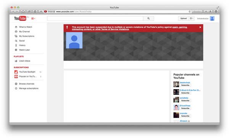Click the Upload button
The width and height of the screenshot is (229, 138).
[184, 18]
